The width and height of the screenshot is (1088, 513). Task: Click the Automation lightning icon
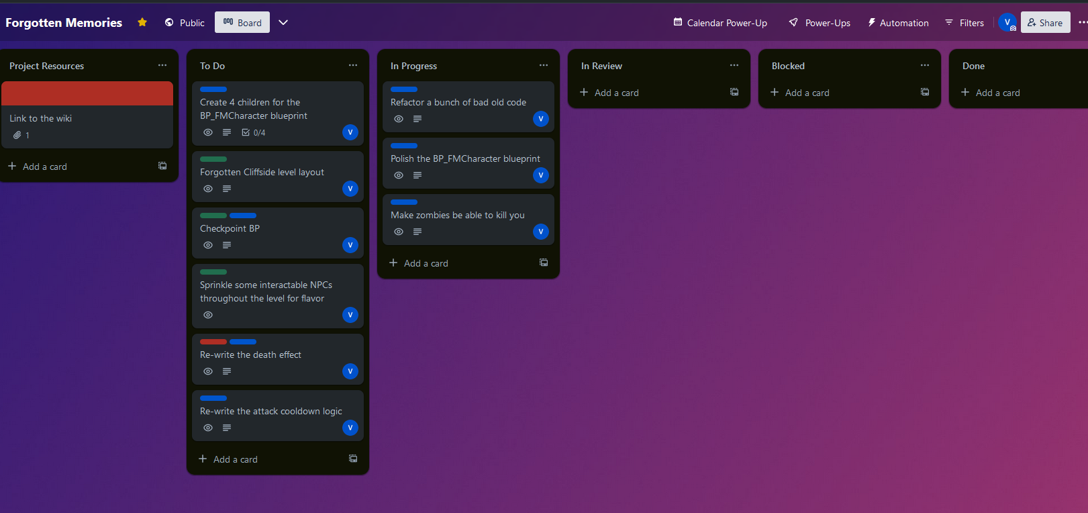click(872, 22)
